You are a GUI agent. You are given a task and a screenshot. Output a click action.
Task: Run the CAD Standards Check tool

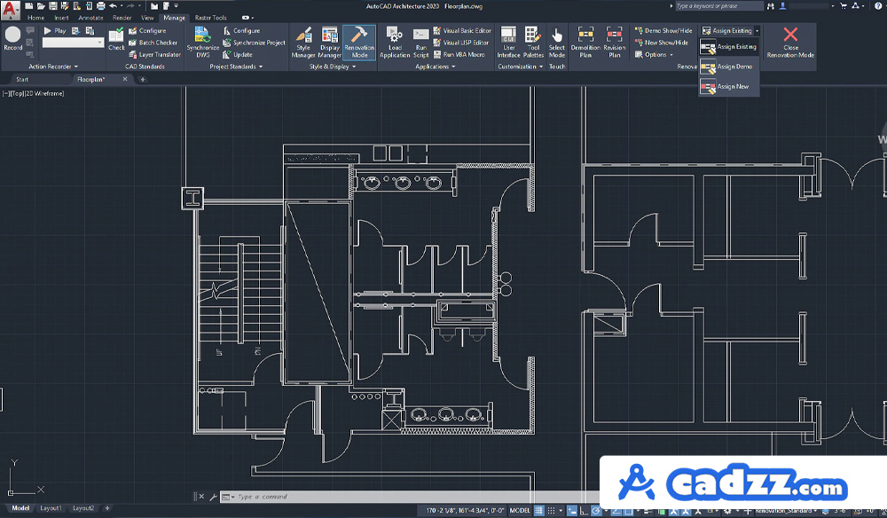(116, 39)
